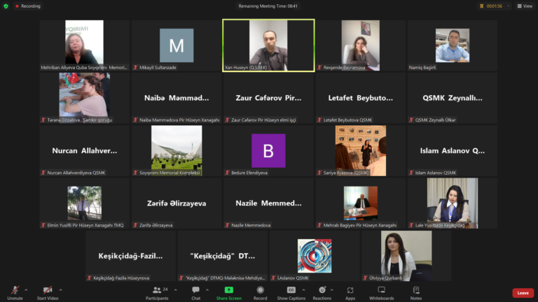Open the Apps icon

point(350,290)
